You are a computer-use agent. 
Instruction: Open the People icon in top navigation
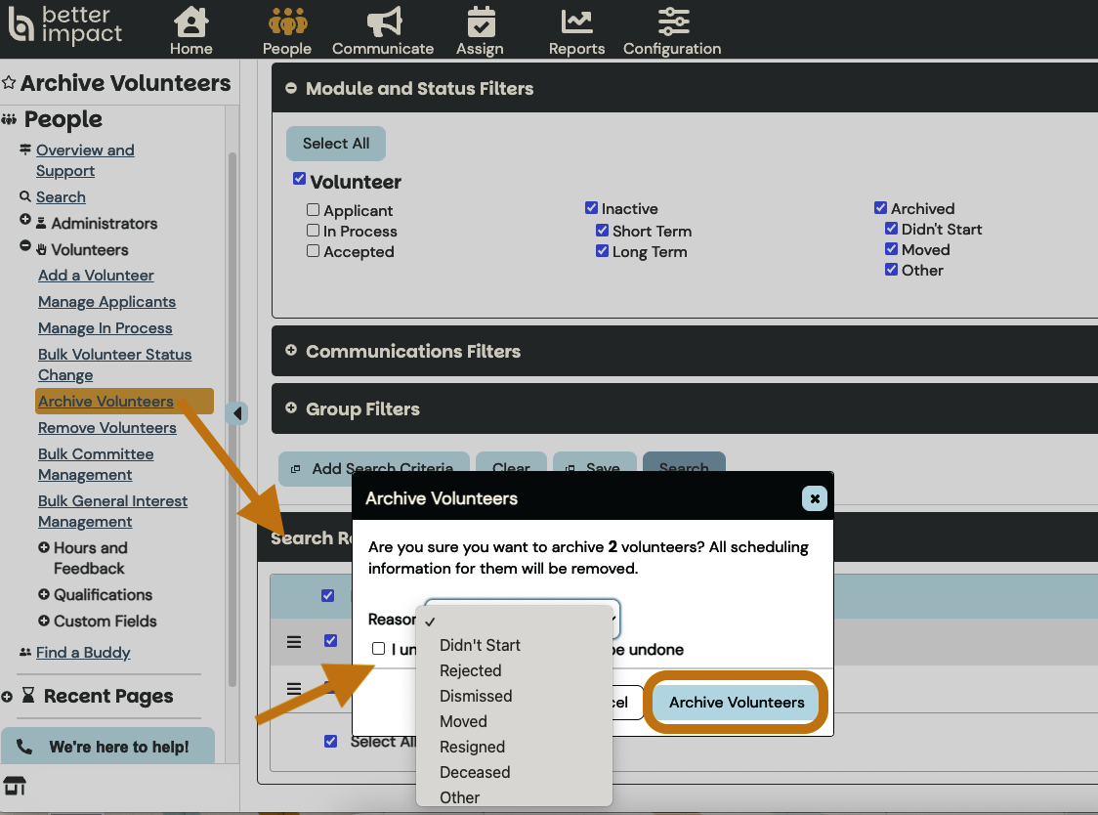coord(286,22)
